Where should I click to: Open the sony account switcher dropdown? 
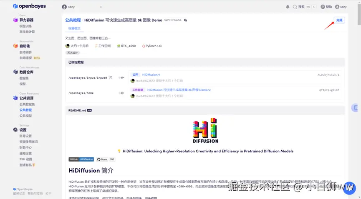(82, 7)
